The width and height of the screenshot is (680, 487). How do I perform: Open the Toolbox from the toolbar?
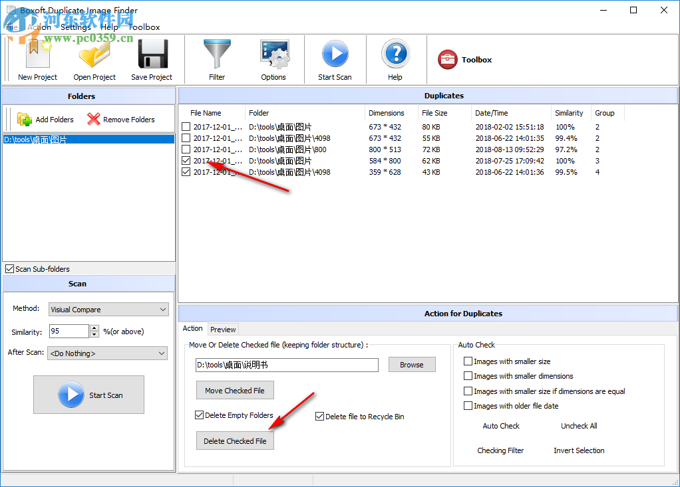[x=464, y=59]
